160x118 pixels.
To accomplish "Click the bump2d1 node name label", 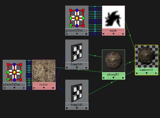I will [77, 64].
